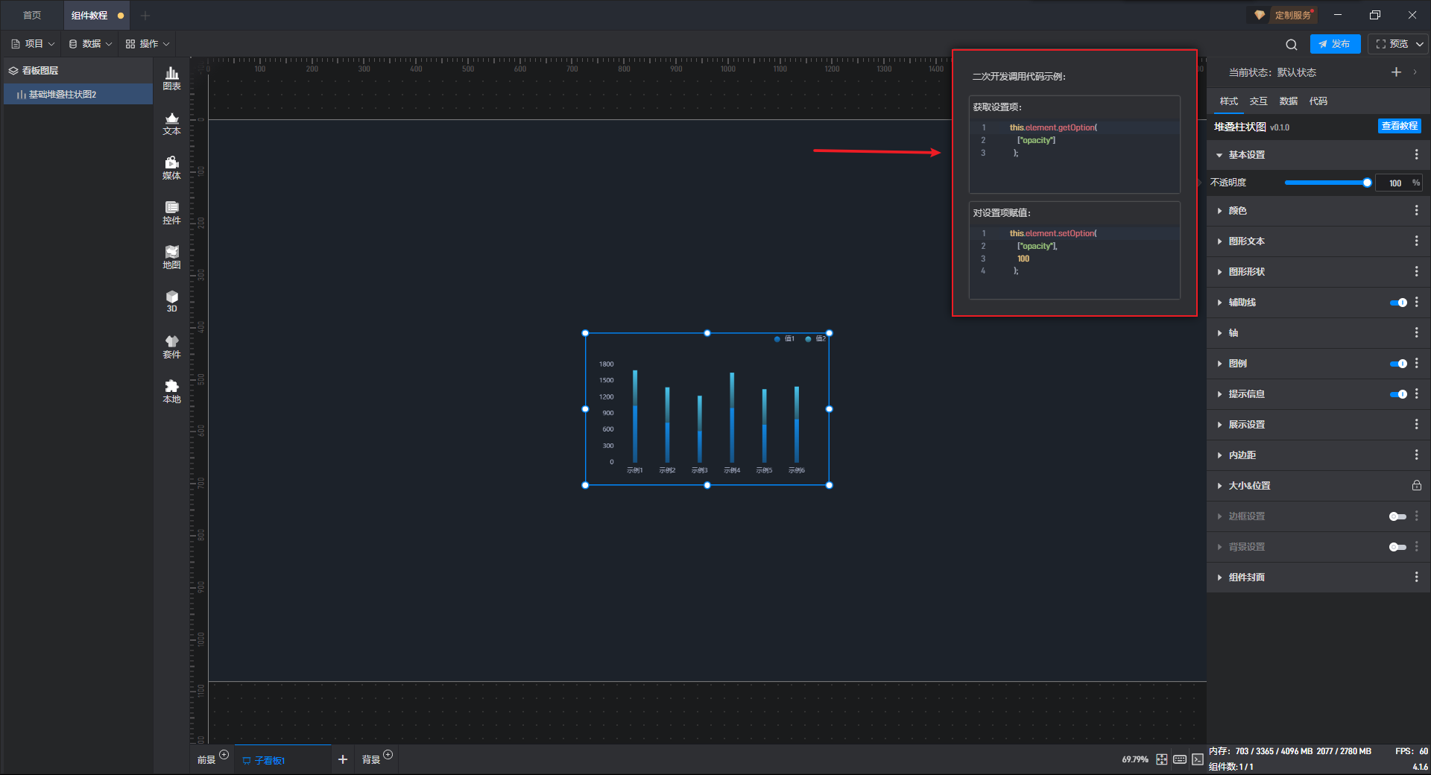Disable the 图例 legend switch
This screenshot has height=775, width=1431.
point(1398,364)
